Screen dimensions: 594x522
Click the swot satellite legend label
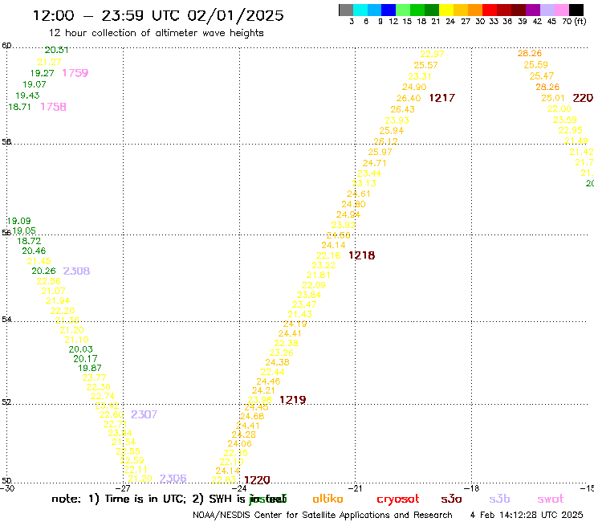click(x=551, y=499)
